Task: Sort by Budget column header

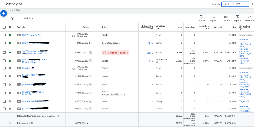Action: [86, 27]
